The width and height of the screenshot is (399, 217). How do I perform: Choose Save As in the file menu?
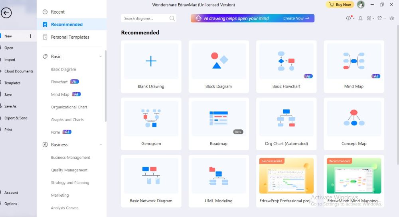10,106
